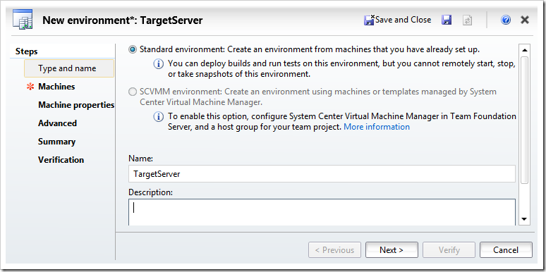
Task: Go to the Type and name step
Action: point(69,68)
